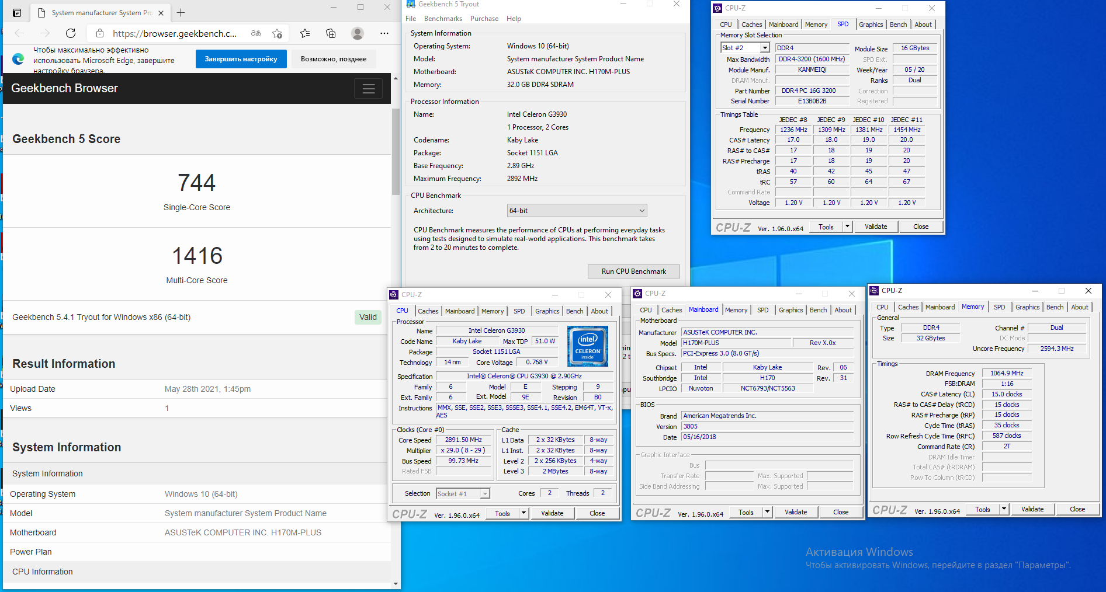
Task: Click Geekbench Browser header title
Action: pos(64,88)
